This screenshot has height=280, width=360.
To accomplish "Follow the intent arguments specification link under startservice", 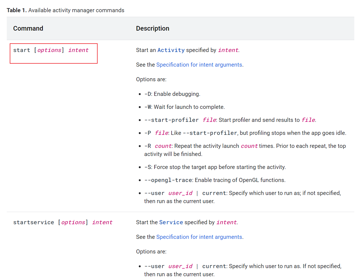I will coord(199,237).
